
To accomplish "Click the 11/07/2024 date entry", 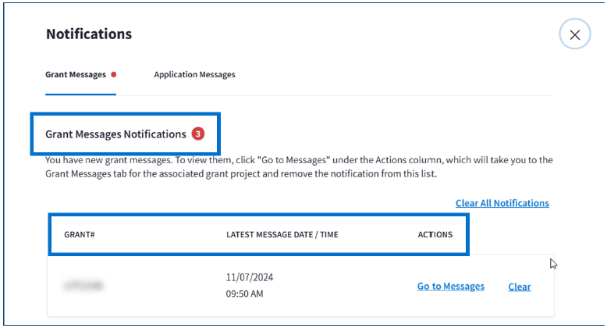I will point(250,277).
